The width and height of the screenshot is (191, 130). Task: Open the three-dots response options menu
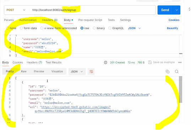click(x=180, y=62)
